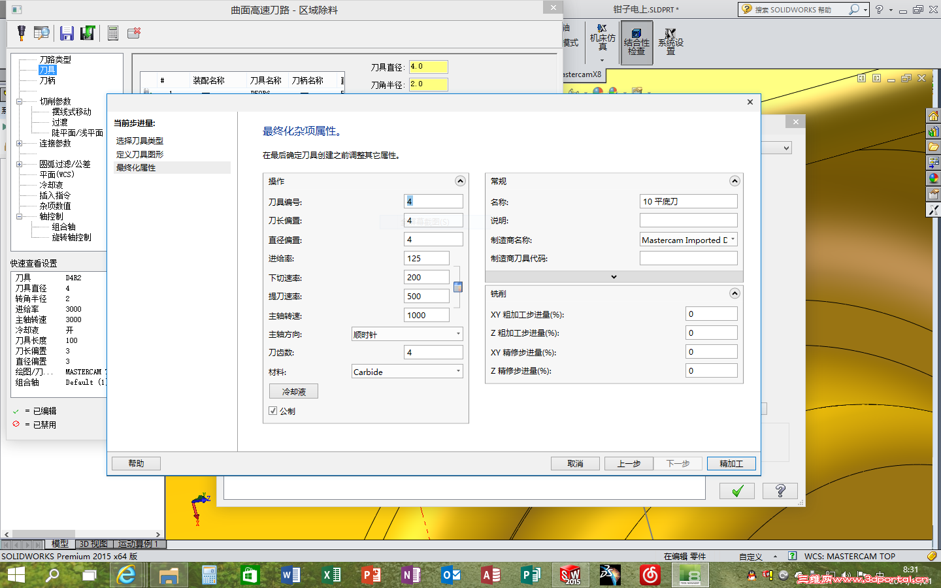The width and height of the screenshot is (941, 588).
Task: Expand the 连接参数 tree node
Action: pos(19,143)
